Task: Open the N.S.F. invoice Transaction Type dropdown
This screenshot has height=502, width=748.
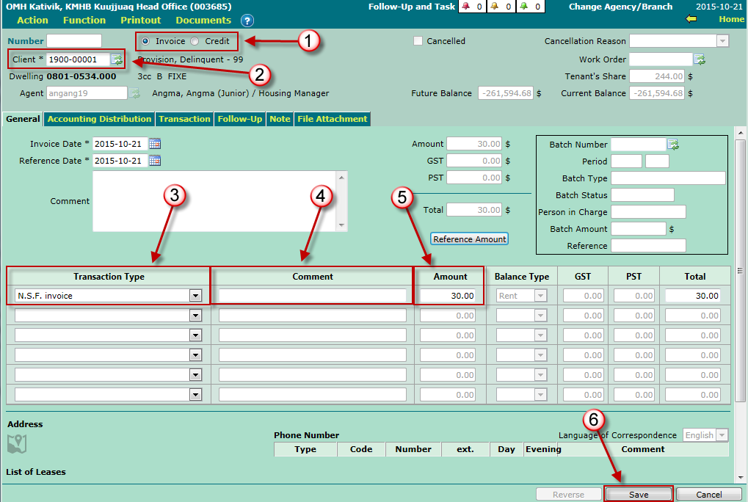Action: click(x=195, y=296)
